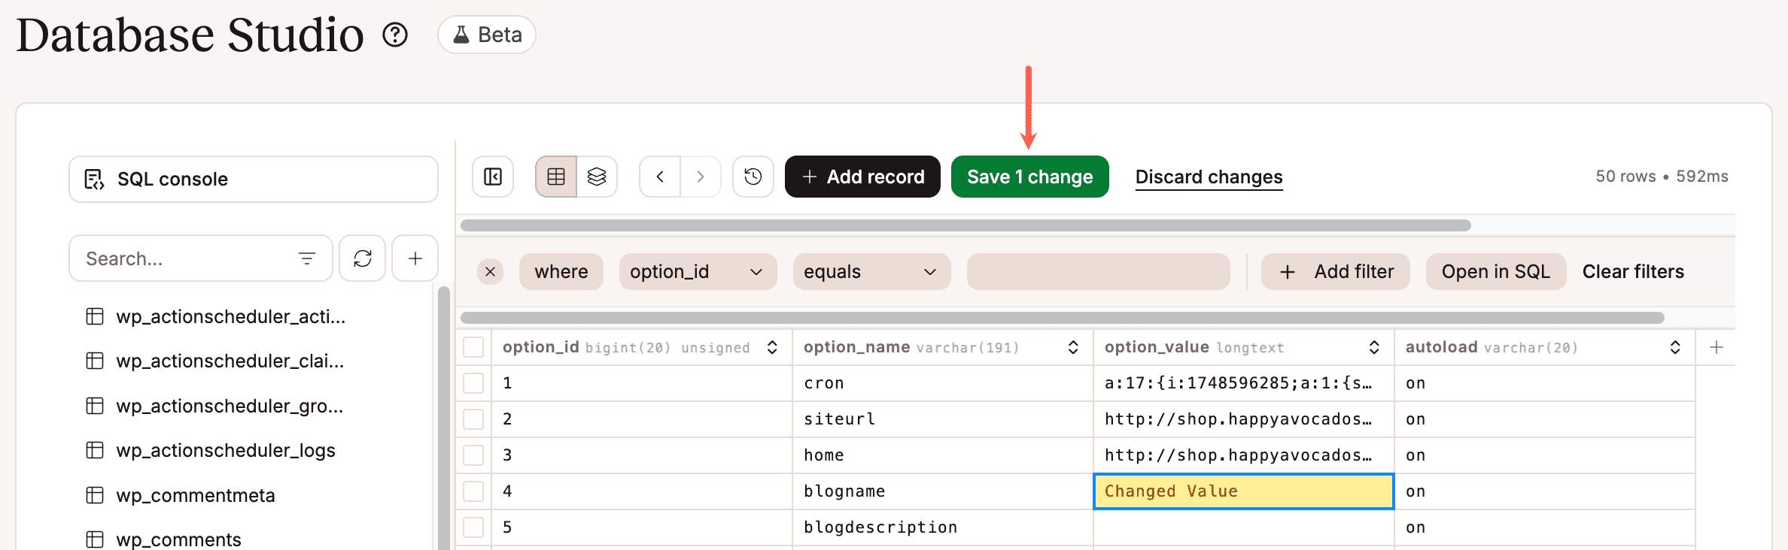Discard changes link
This screenshot has height=550, width=1788.
[x=1209, y=177]
